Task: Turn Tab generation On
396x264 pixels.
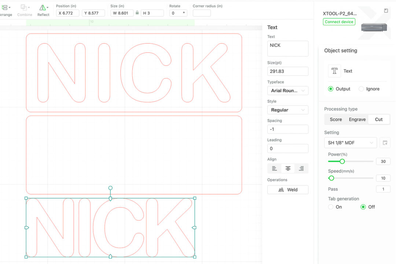Action: tap(331, 207)
